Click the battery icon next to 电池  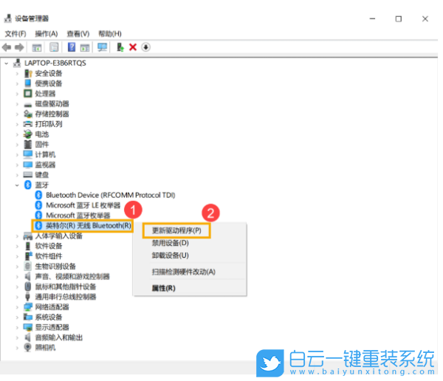click(28, 134)
